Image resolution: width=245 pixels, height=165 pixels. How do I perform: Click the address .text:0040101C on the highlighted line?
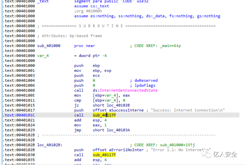tap(19, 115)
